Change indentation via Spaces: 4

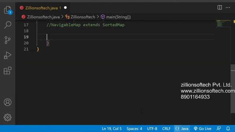coord(134,129)
